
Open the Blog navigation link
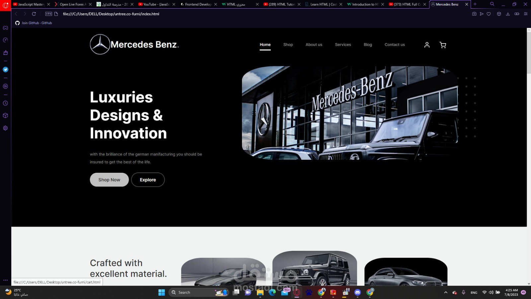coord(368,45)
